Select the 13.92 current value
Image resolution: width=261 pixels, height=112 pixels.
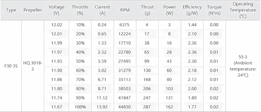tap(102, 107)
